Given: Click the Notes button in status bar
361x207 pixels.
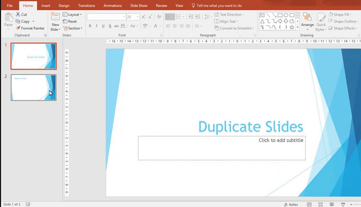Looking at the screenshot, I should tap(292, 204).
